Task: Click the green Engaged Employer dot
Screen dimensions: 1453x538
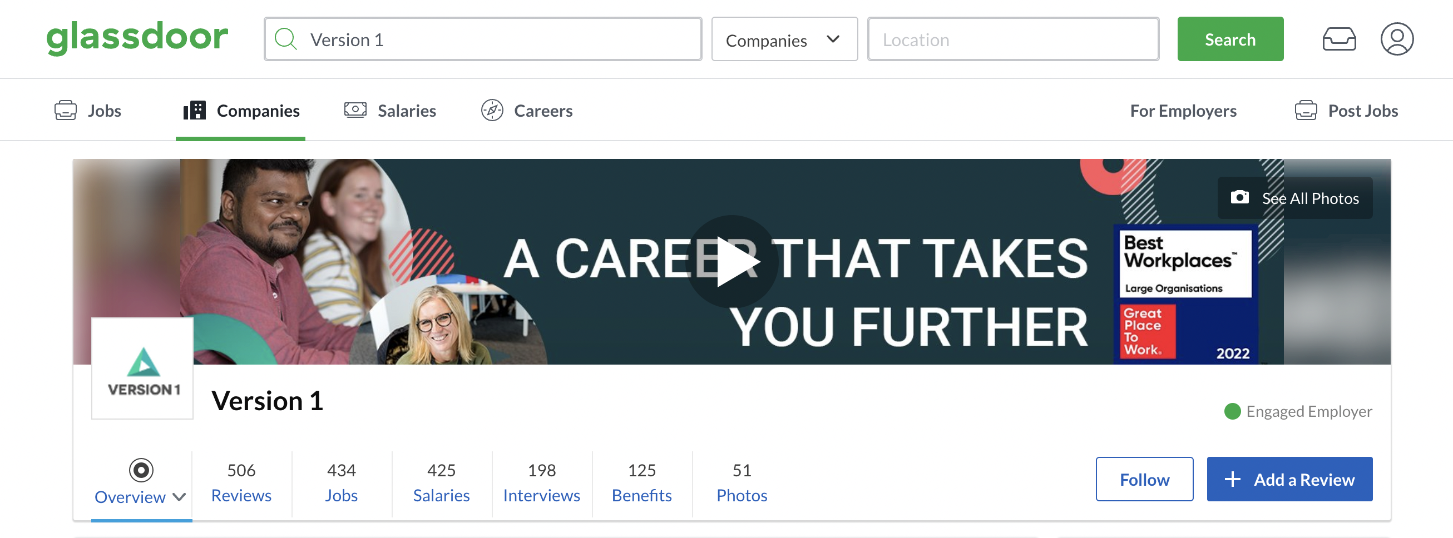Action: point(1233,411)
